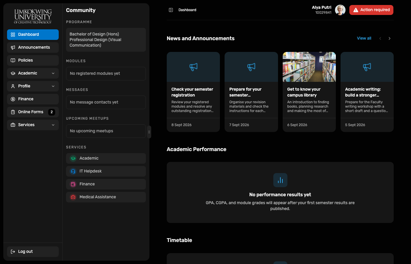Click the Community panel resize handle
Image resolution: width=411 pixels, height=264 pixels.
[149, 132]
